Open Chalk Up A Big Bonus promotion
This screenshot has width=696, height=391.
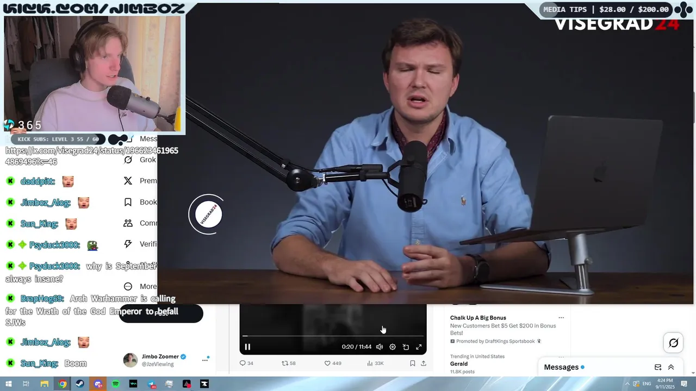tap(478, 318)
